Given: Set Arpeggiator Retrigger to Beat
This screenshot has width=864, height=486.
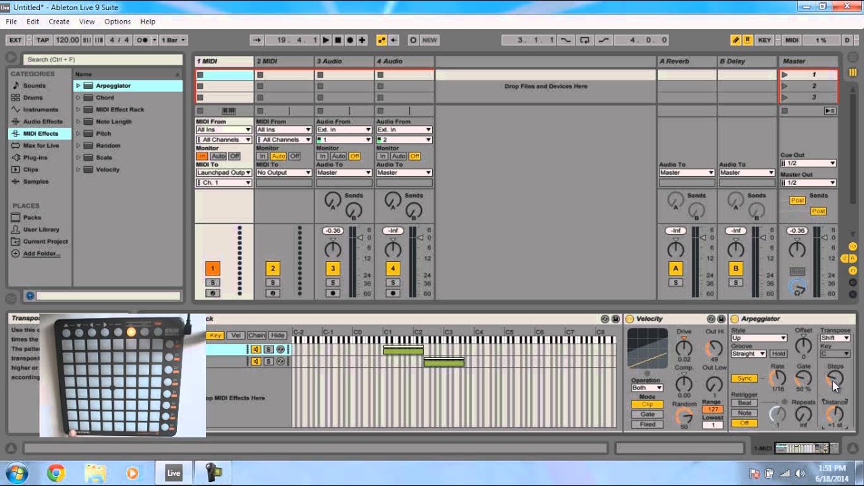Looking at the screenshot, I should point(744,403).
